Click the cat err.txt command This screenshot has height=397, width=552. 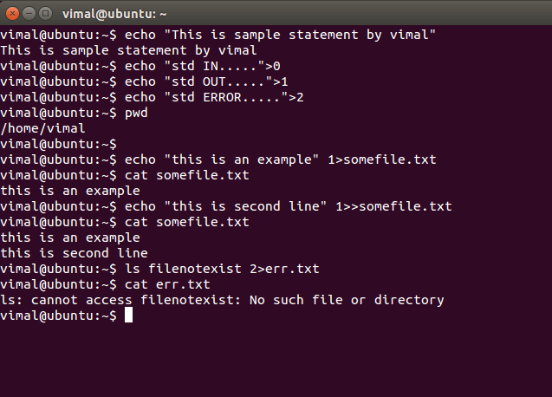[167, 284]
